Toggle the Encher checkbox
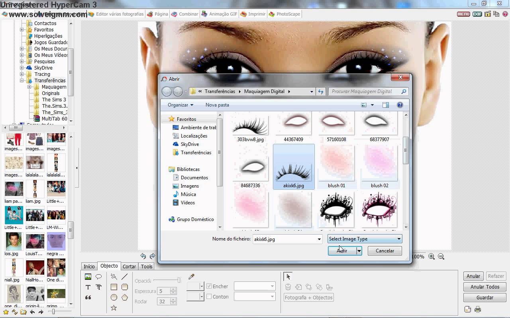The height and width of the screenshot is (318, 510). pyautogui.click(x=209, y=286)
